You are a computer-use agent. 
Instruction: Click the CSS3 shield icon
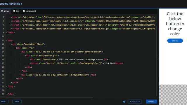click(x=14, y=11)
